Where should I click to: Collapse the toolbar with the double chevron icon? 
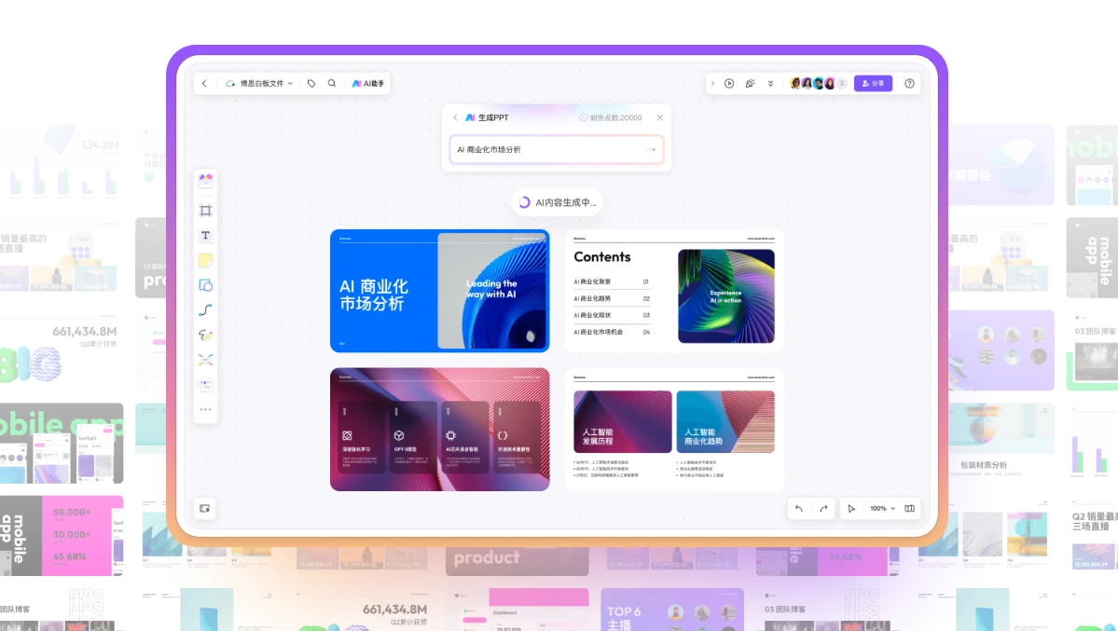pos(771,84)
